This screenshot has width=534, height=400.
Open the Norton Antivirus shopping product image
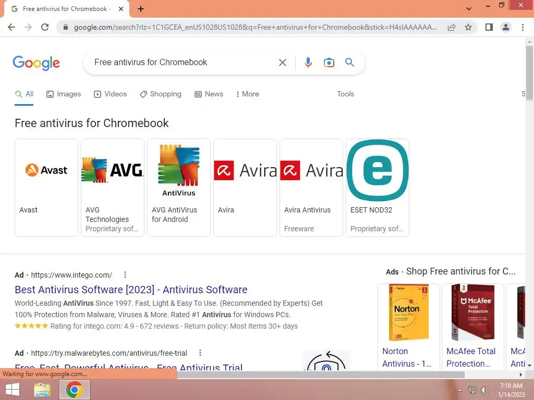point(409,312)
